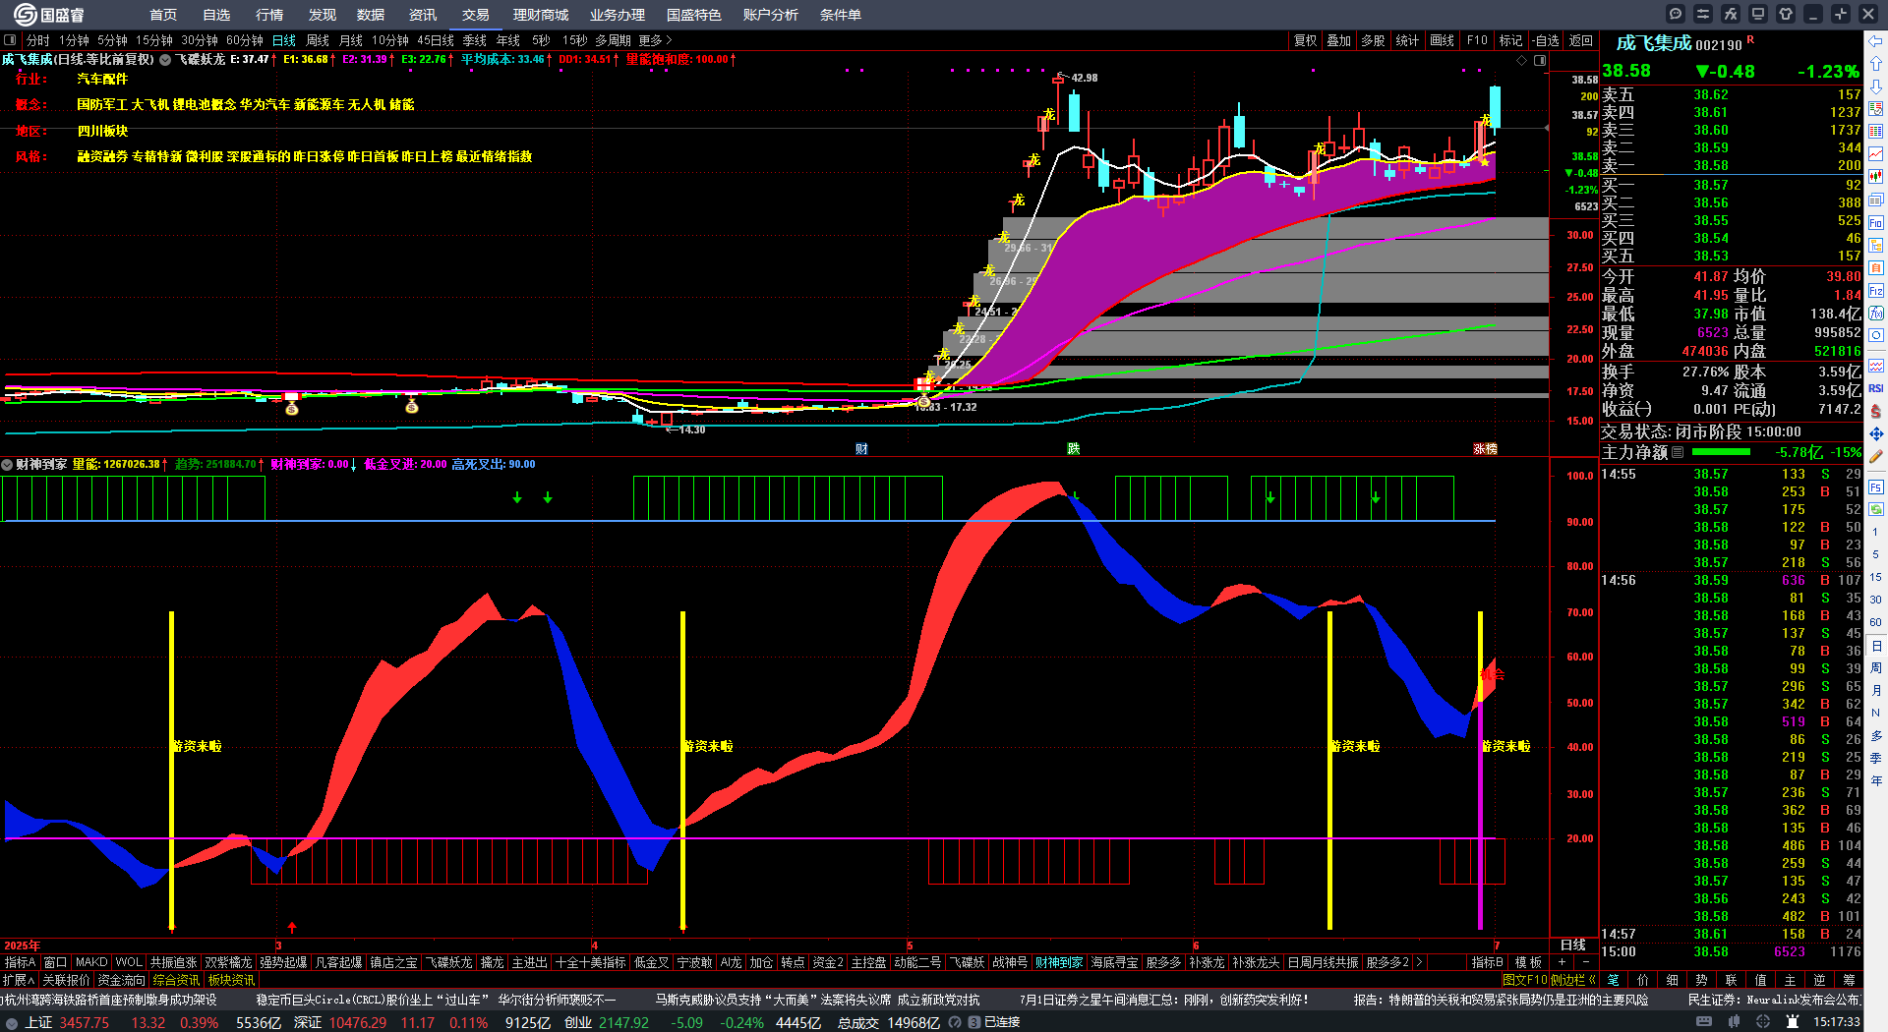Screen dimensions: 1888x1032
Task: Click the Guosheng logo at top left
Action: pyautogui.click(x=49, y=14)
